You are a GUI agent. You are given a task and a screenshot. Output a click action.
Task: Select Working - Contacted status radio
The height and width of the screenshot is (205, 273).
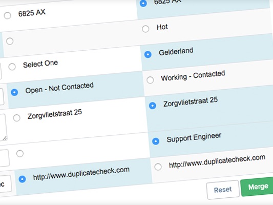point(150,80)
